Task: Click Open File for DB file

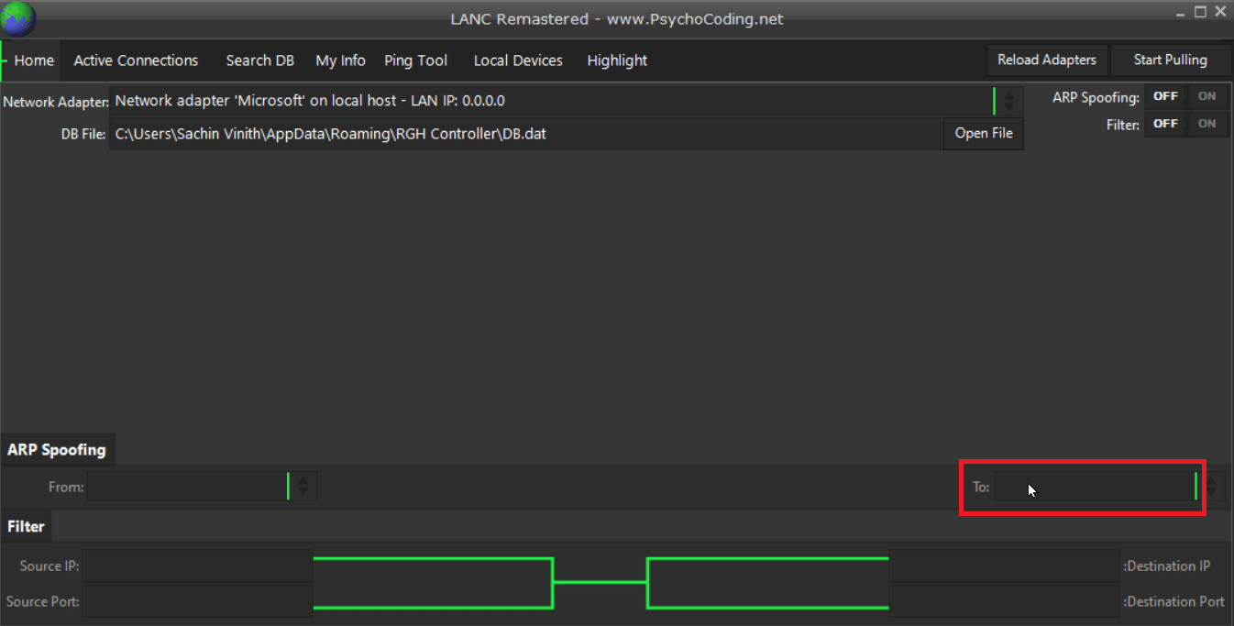Action: (x=983, y=133)
